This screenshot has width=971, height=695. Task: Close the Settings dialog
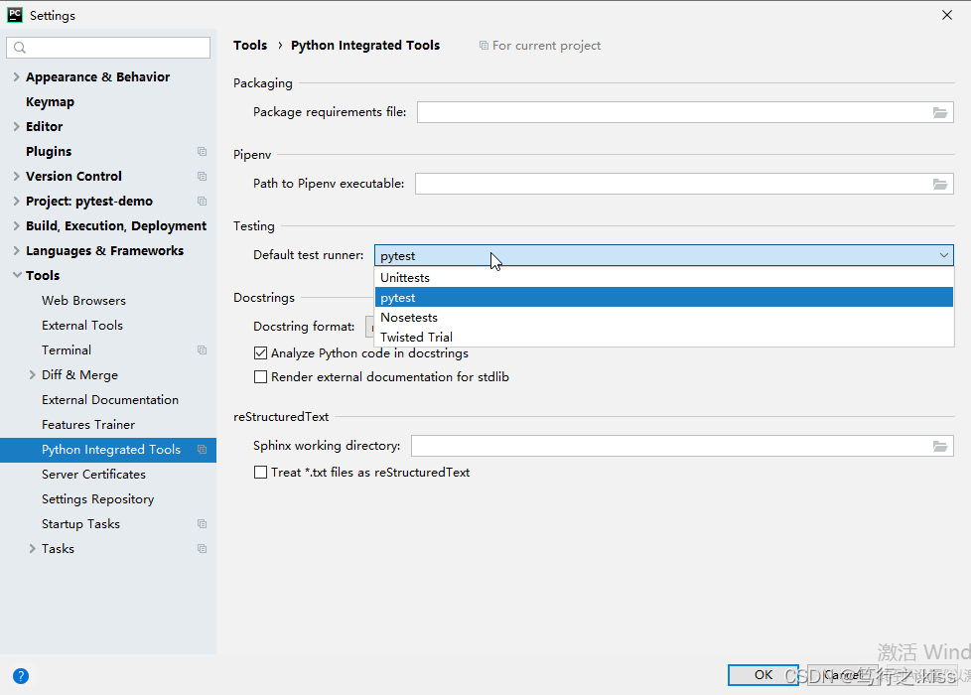tap(947, 15)
